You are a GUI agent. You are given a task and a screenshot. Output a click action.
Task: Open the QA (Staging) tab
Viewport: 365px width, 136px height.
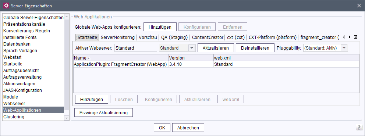174,37
